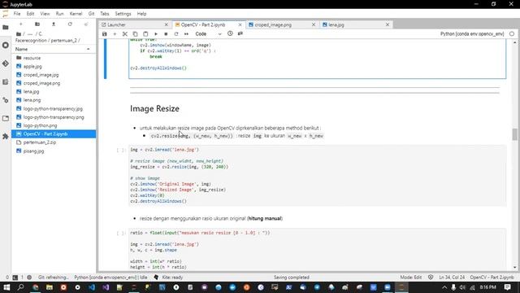Open the Windows Start menu
520x293 pixels.
(x=6, y=287)
